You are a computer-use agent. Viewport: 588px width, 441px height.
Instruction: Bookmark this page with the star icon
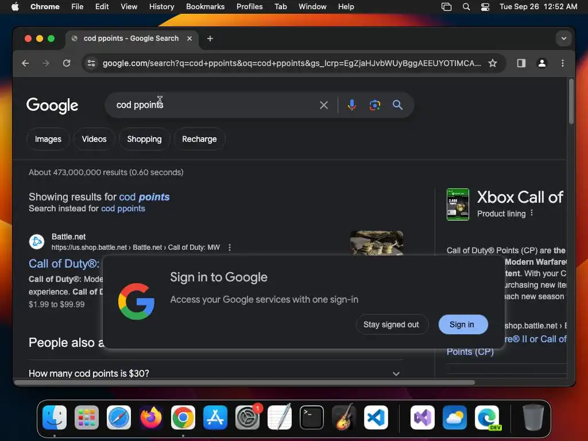click(x=492, y=63)
